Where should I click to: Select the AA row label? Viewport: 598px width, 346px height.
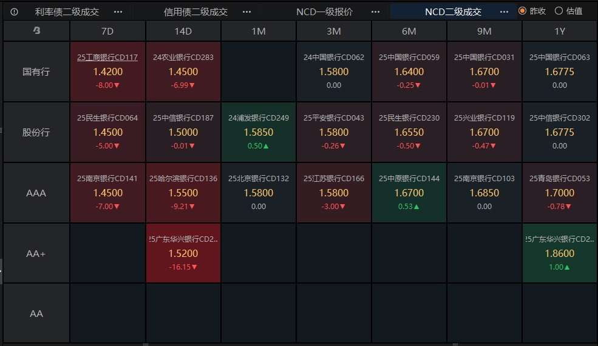(36, 314)
